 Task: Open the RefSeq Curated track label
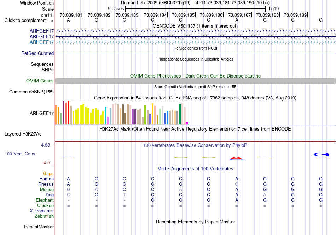37,53
